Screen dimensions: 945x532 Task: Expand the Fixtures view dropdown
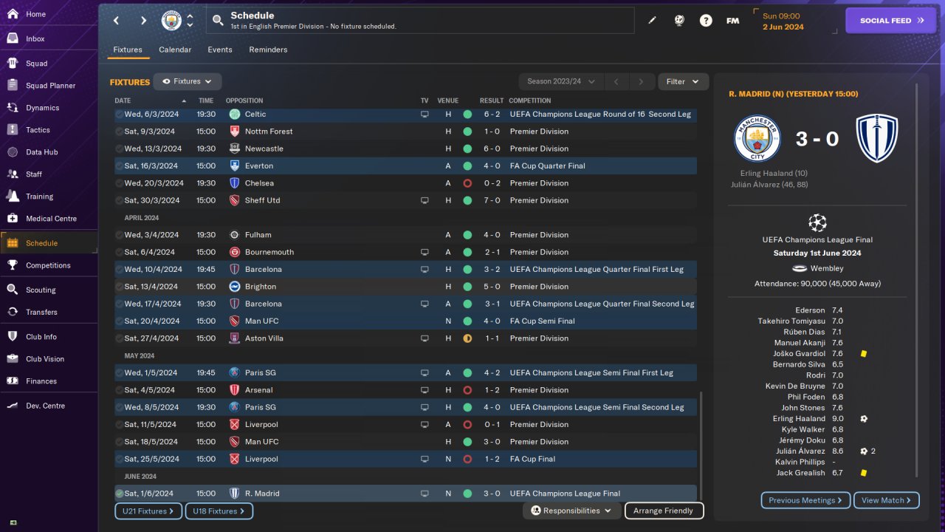tap(188, 81)
